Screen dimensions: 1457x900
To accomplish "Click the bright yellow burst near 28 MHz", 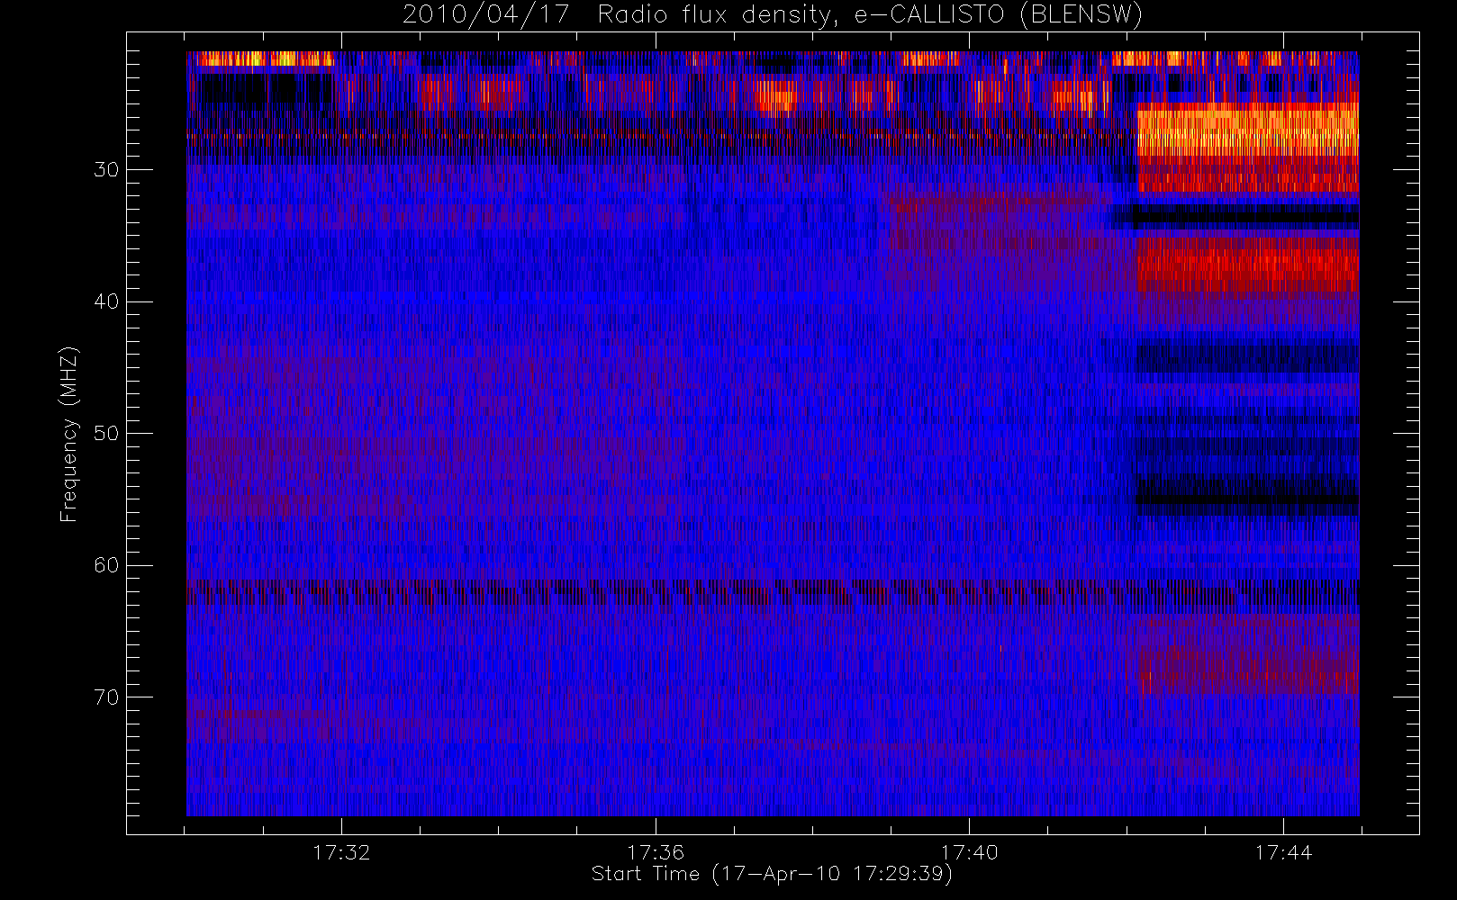I will coord(1248,131).
